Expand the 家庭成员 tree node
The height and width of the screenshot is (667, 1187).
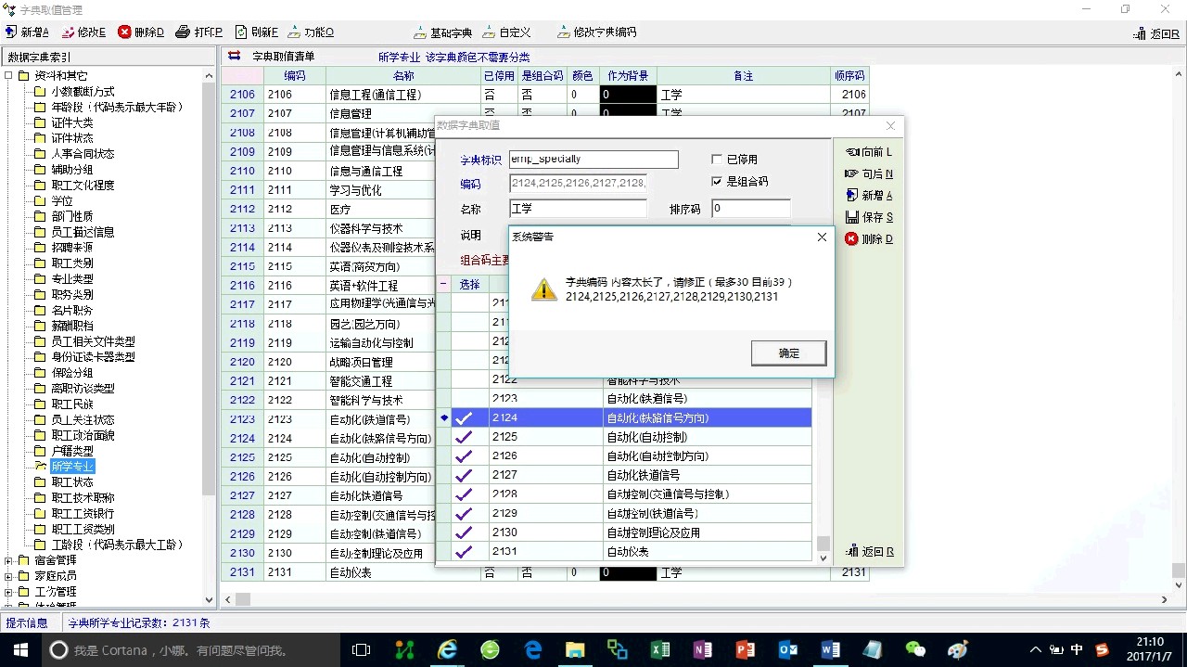(9, 576)
